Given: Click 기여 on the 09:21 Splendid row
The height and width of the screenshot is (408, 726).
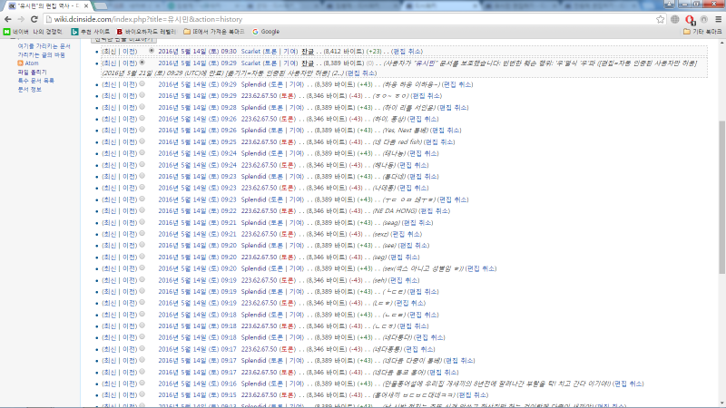Looking at the screenshot, I should click(296, 222).
